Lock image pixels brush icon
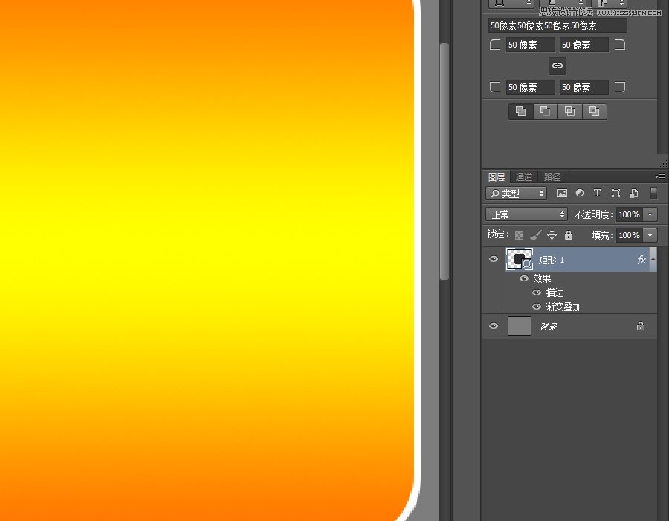669x521 pixels. tap(536, 235)
